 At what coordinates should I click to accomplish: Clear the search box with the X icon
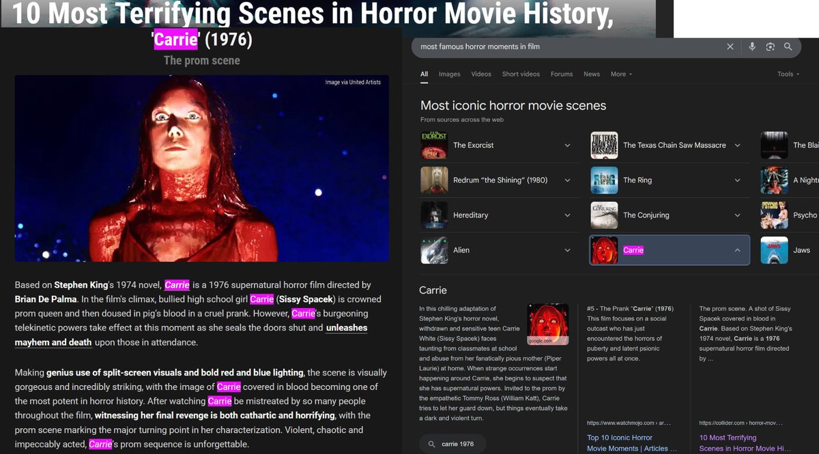[730, 46]
